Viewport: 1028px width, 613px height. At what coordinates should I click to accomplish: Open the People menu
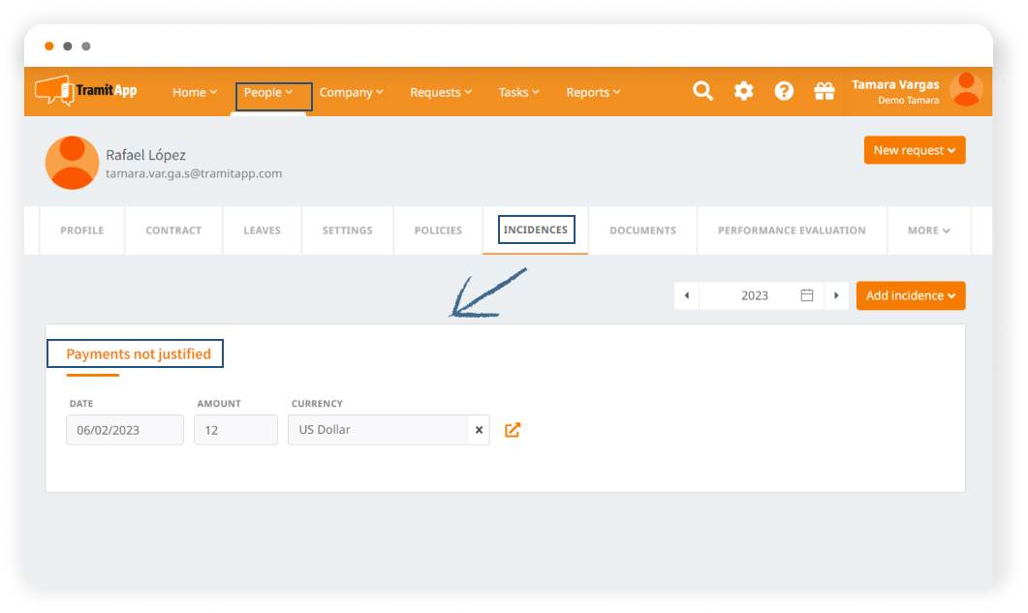(268, 93)
